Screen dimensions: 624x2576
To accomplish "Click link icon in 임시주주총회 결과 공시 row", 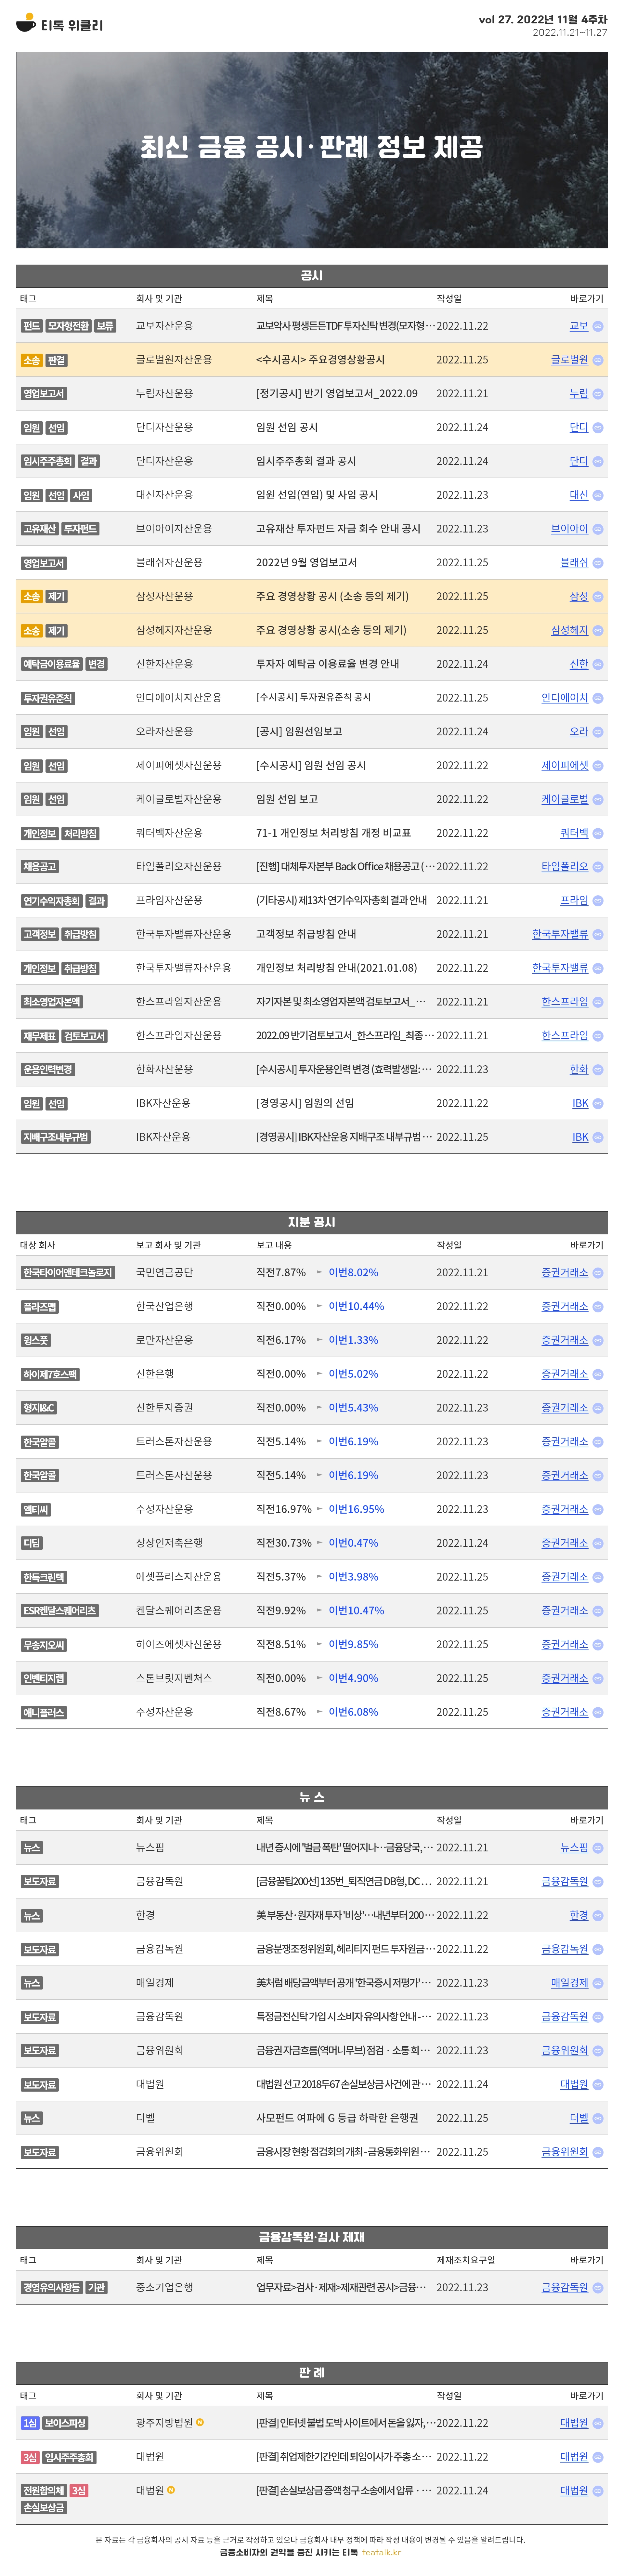I will [x=598, y=461].
